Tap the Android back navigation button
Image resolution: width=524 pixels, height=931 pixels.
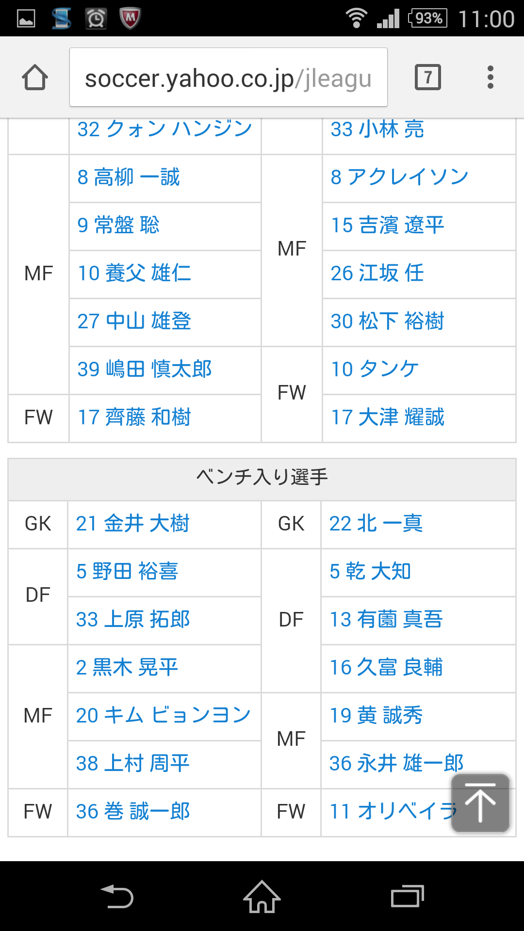click(117, 896)
